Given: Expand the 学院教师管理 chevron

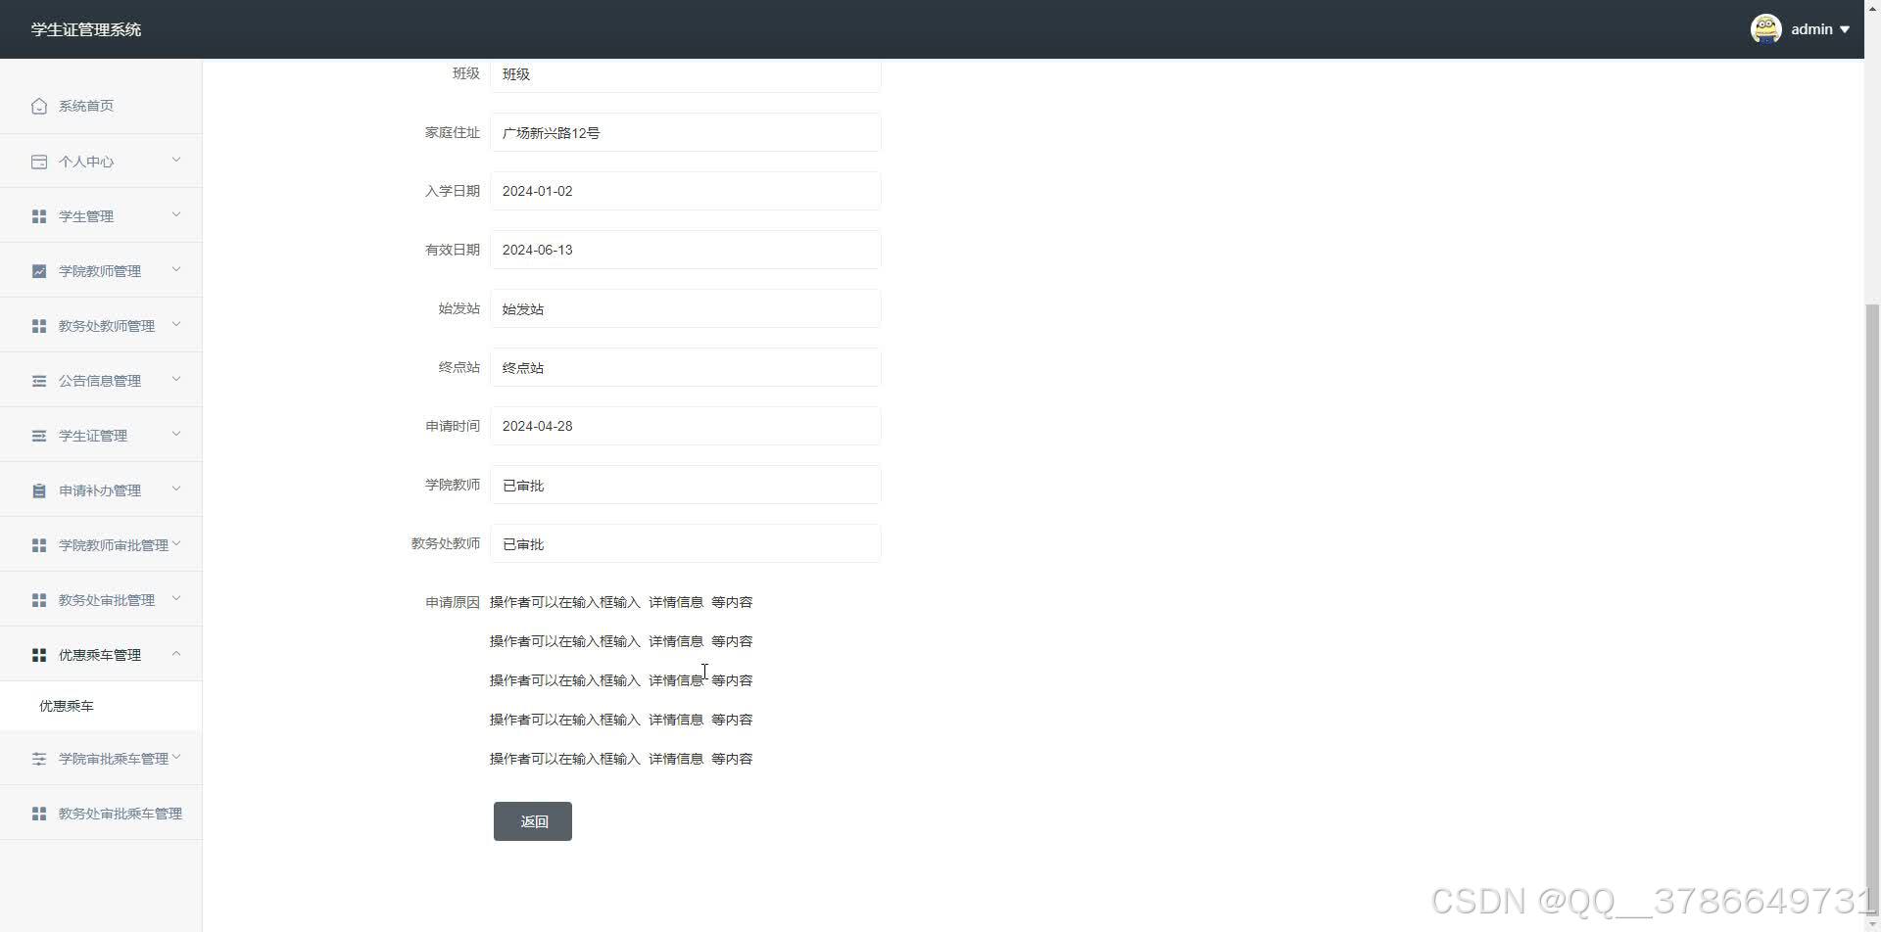Looking at the screenshot, I should 176,269.
